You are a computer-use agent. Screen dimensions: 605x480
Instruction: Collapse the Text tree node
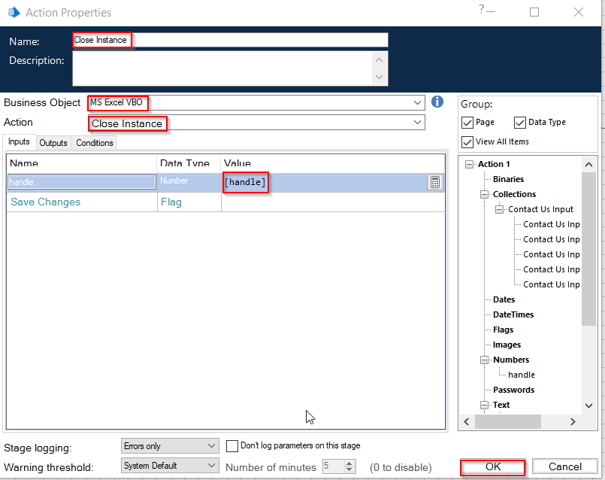pos(484,405)
